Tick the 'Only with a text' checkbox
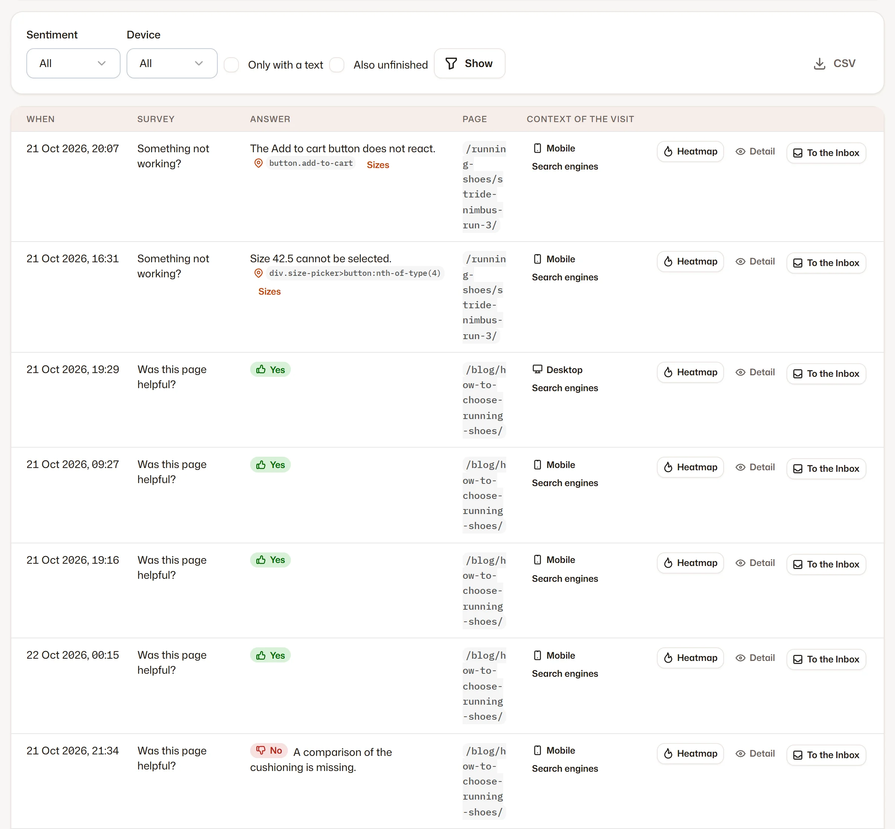 231,64
